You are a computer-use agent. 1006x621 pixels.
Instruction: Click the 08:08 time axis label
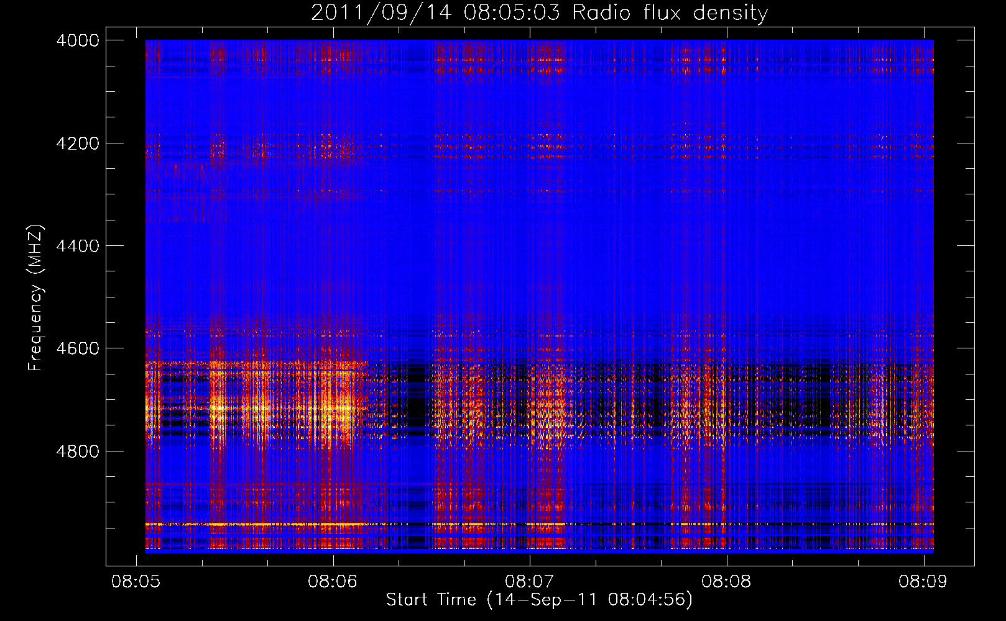[726, 581]
